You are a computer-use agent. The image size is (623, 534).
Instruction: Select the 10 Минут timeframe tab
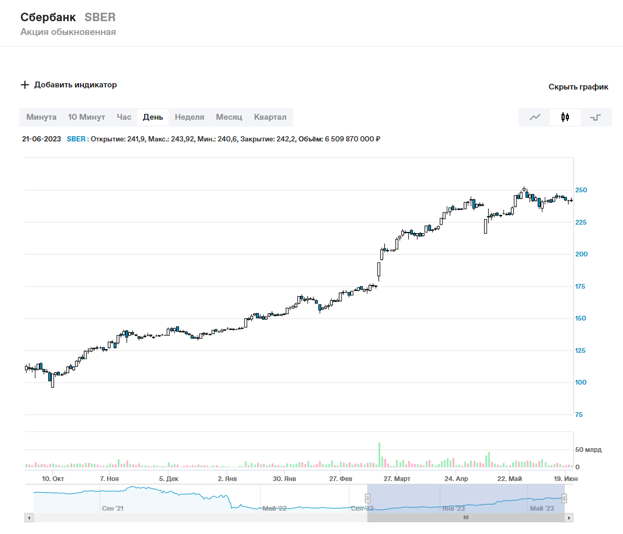(86, 117)
